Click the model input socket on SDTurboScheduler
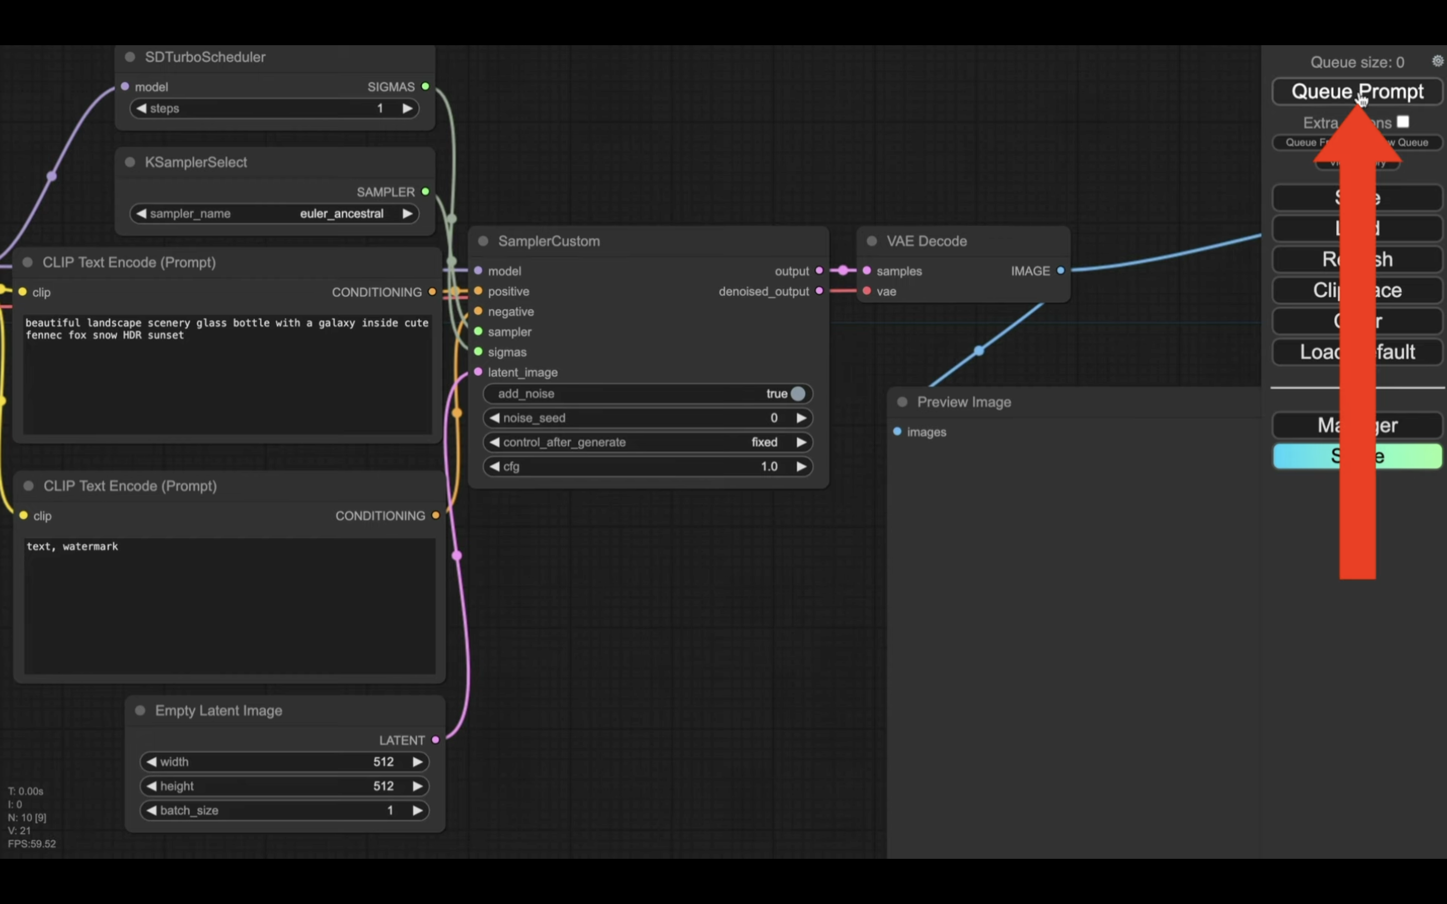The image size is (1447, 904). pos(125,87)
